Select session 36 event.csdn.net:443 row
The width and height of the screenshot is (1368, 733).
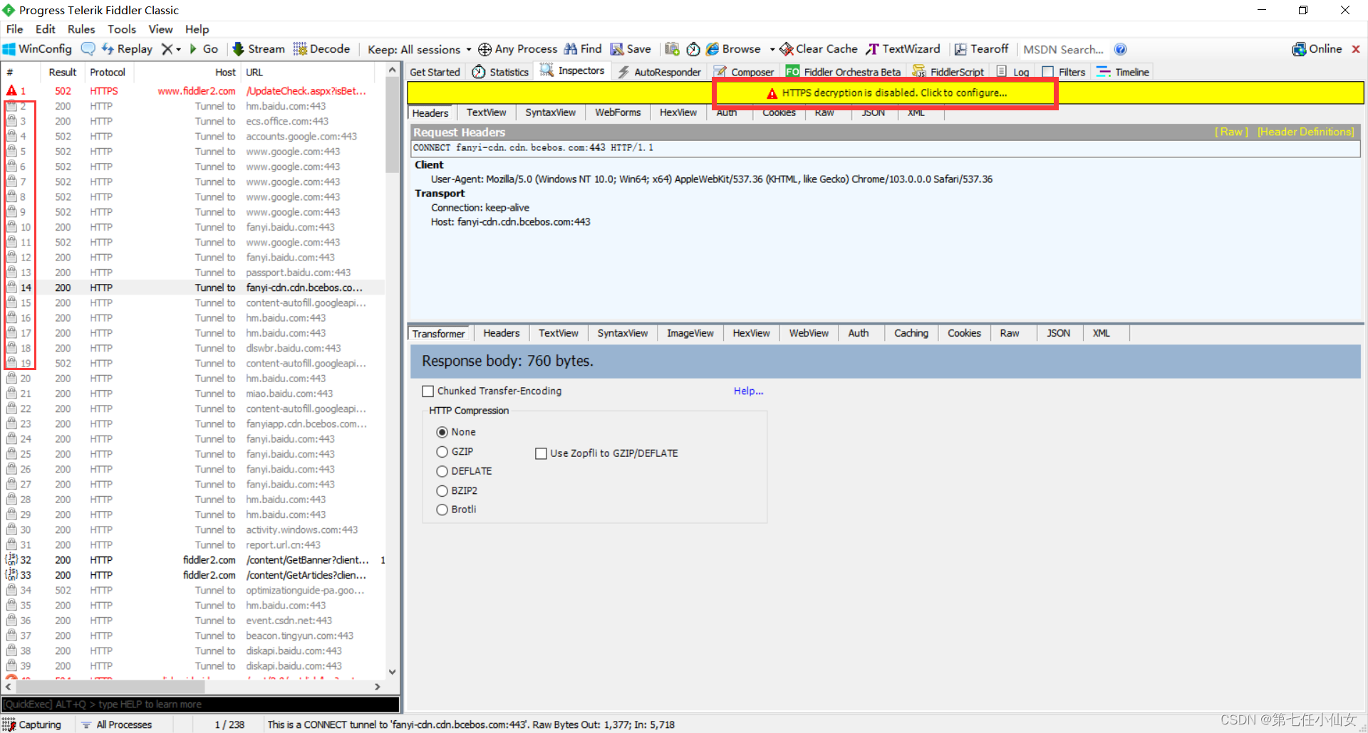tap(194, 621)
